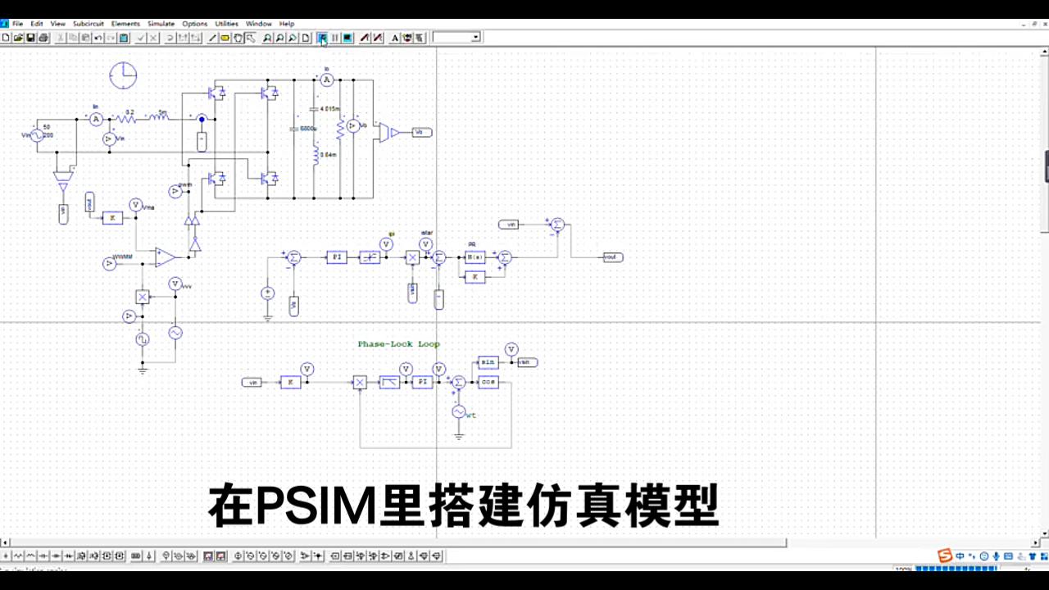The height and width of the screenshot is (590, 1049).
Task: Undo the last edit
Action: [98, 38]
